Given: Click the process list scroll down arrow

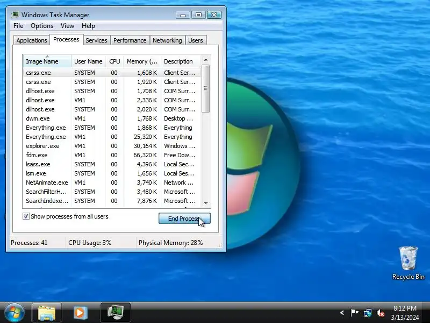Looking at the screenshot, I should pyautogui.click(x=206, y=203).
